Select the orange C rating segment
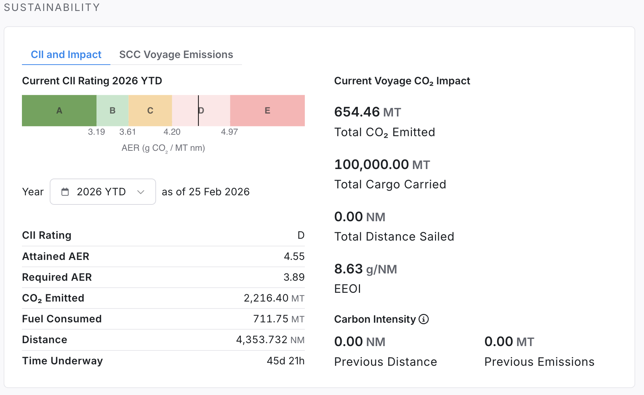Viewport: 644px width, 395px height. click(x=150, y=111)
